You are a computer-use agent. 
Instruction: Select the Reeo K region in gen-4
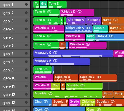(x=100, y=29)
